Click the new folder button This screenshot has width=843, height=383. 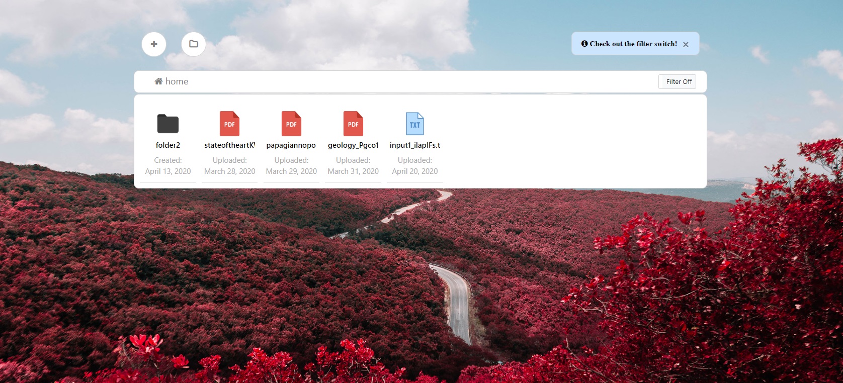(x=194, y=44)
